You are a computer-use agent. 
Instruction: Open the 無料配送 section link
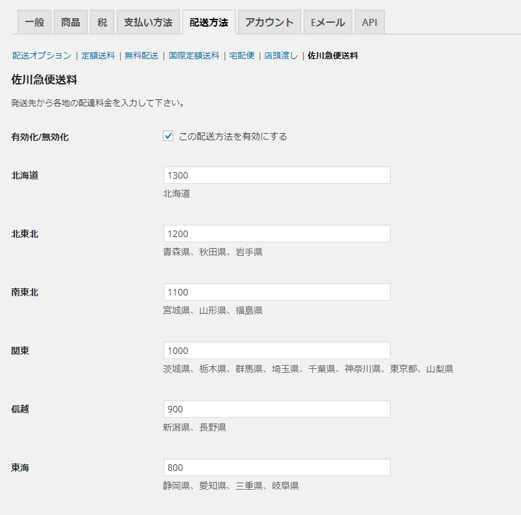(141, 56)
